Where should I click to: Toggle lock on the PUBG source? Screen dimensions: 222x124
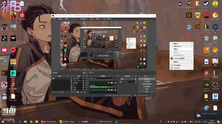click(x=86, y=87)
